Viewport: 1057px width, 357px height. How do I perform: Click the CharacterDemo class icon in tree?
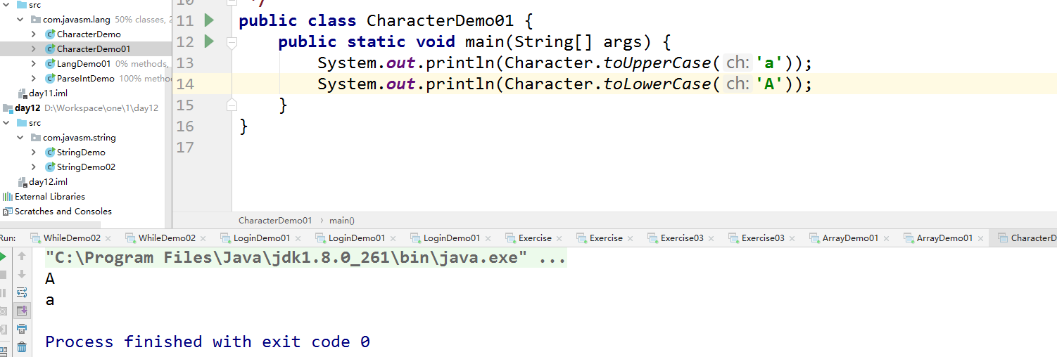click(50, 34)
